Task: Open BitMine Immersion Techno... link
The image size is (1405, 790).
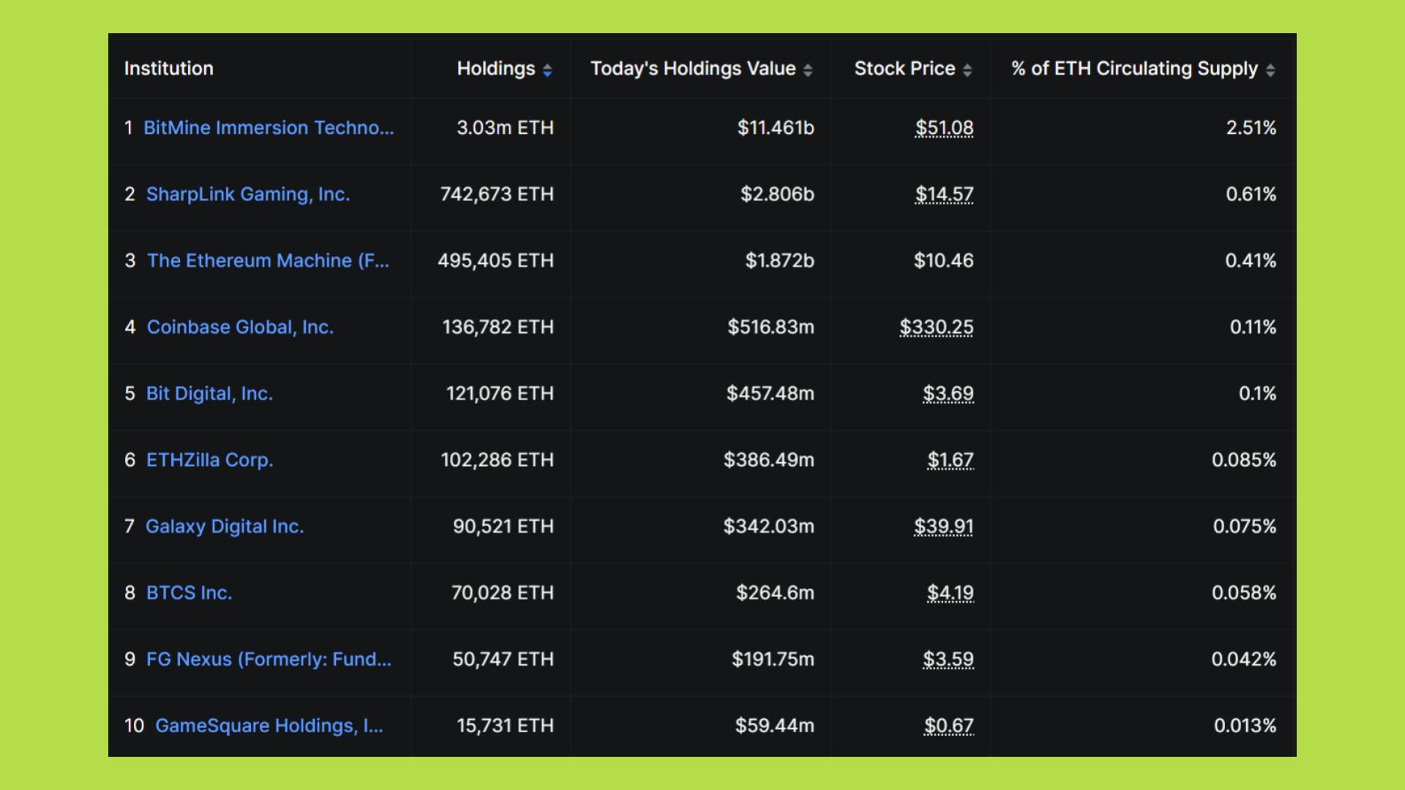Action: (x=269, y=128)
